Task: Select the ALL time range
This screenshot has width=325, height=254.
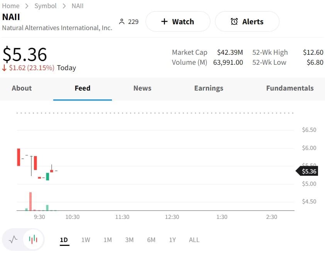Action: tap(194, 240)
